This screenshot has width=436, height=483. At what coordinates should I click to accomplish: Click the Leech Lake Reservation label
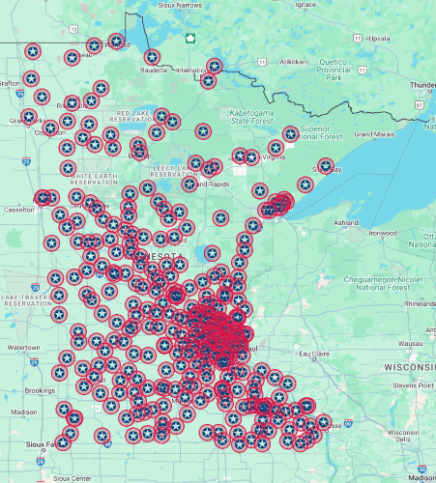(174, 171)
